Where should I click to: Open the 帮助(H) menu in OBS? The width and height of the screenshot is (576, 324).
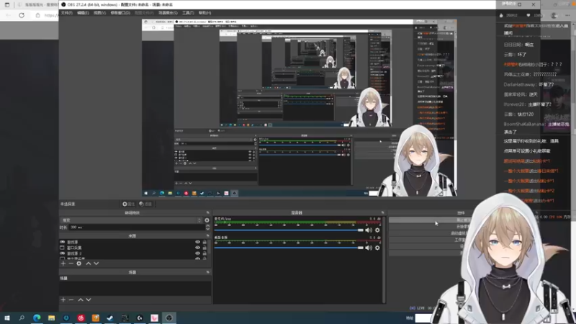pos(204,13)
